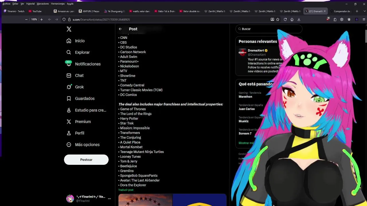Viewport: 367px width, 206px height.
Task: Bookmark this page with star
Action: (x=278, y=19)
